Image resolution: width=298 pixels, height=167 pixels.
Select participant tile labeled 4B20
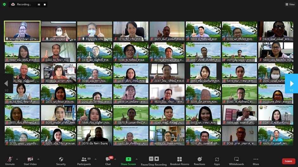point(167,94)
